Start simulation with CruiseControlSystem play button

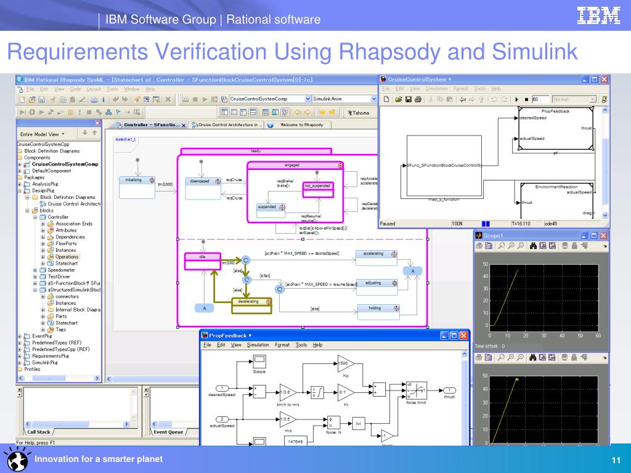(x=517, y=99)
